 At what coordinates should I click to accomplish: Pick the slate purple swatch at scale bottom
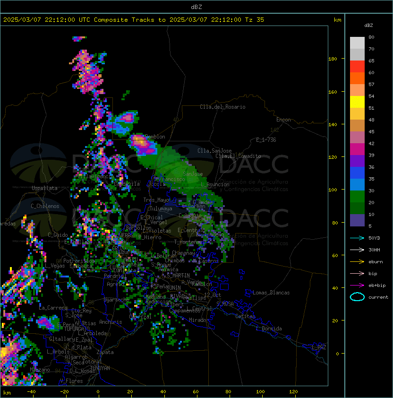tap(357, 220)
